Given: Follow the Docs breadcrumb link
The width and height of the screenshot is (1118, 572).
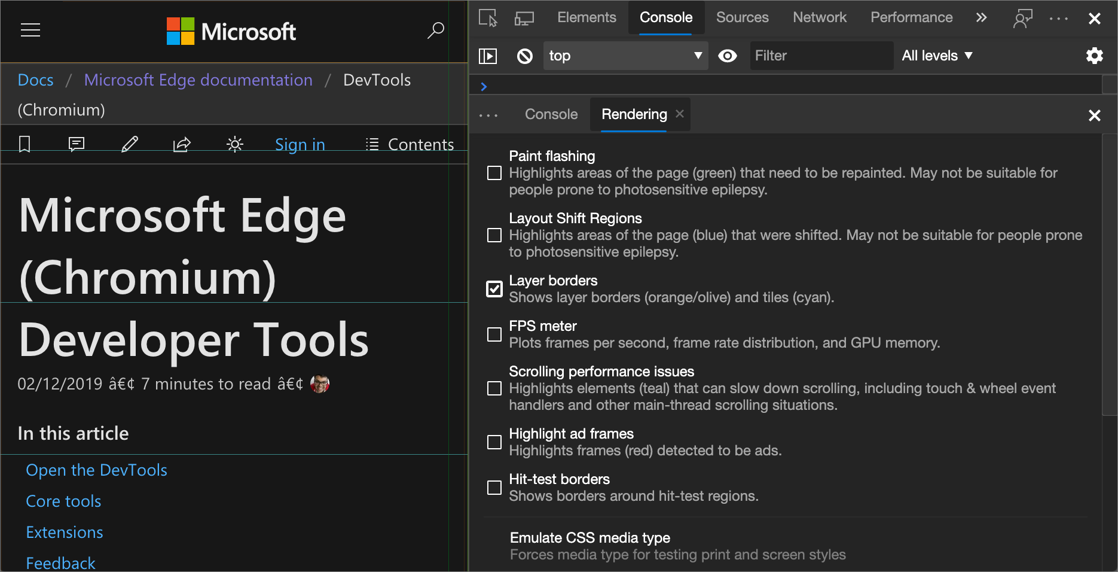Looking at the screenshot, I should pyautogui.click(x=36, y=80).
